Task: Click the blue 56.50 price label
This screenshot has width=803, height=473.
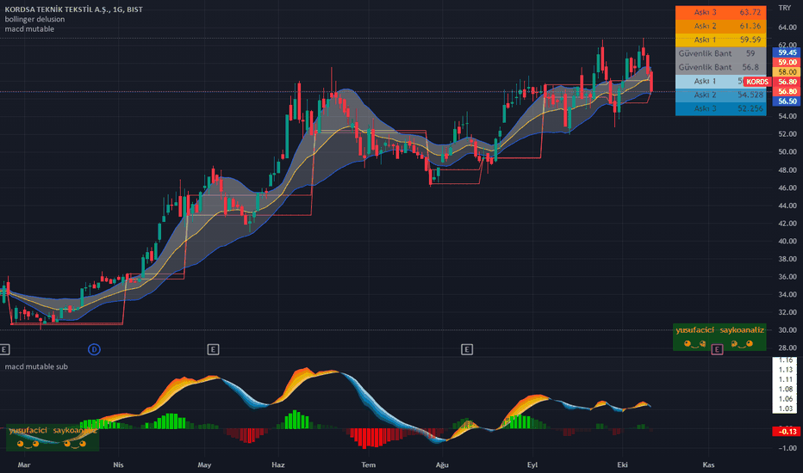Action: (x=787, y=101)
